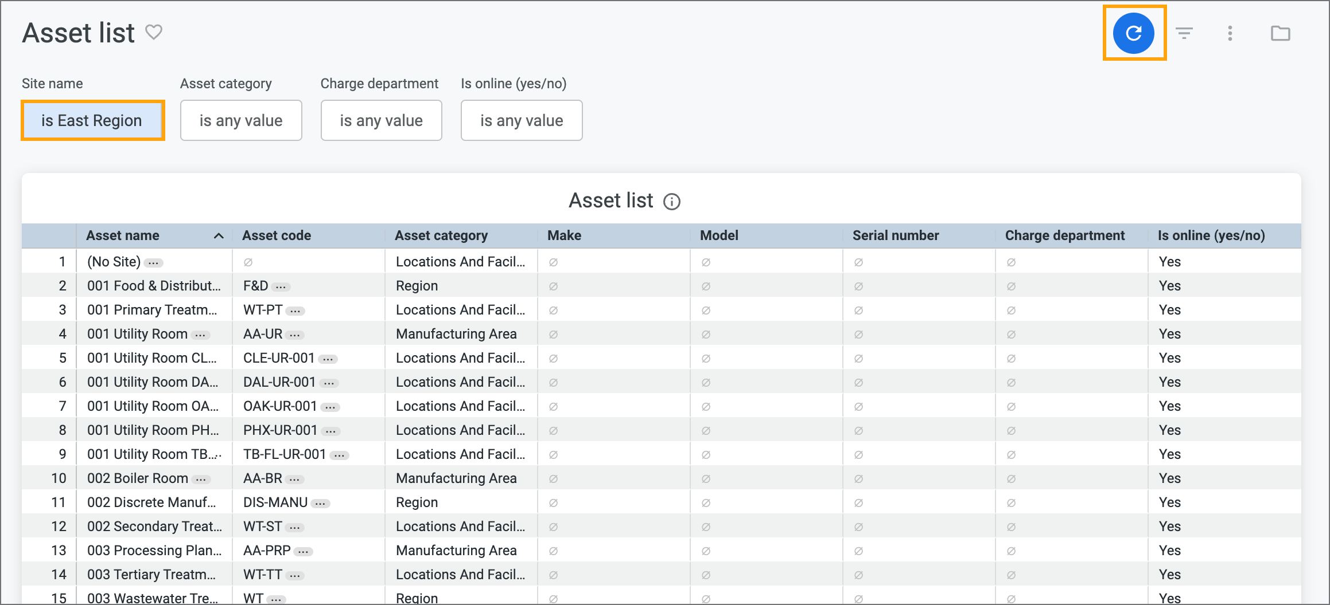This screenshot has height=605, width=1330.
Task: Open the Charge department filter dropdown
Action: (382, 120)
